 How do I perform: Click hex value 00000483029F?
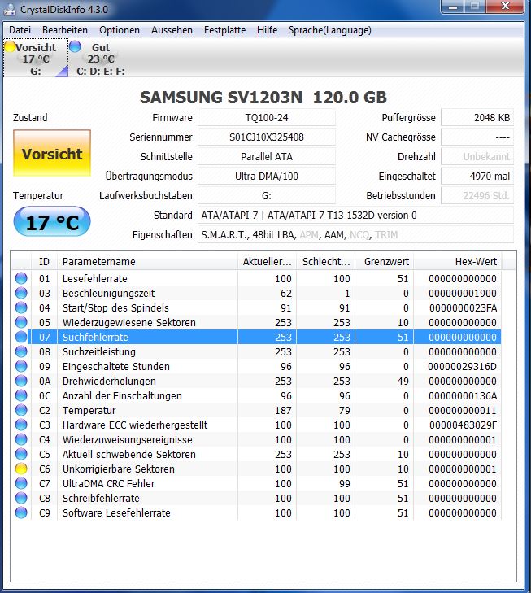[x=463, y=425]
